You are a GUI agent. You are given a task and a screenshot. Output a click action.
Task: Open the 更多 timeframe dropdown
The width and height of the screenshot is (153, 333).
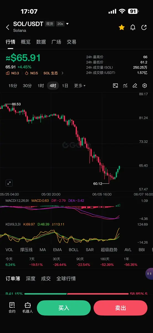tap(80, 86)
